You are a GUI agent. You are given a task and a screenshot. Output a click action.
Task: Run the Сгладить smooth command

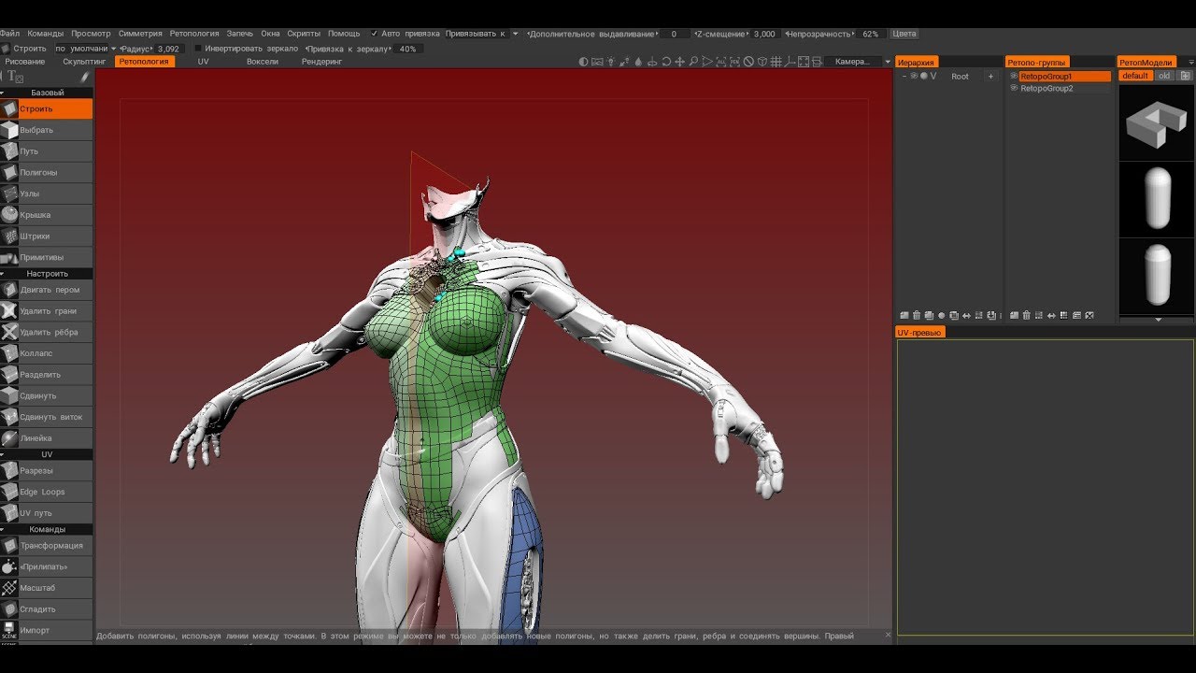tap(47, 609)
